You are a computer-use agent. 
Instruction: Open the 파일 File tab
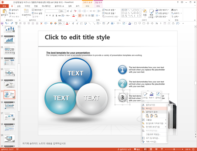[4, 6]
